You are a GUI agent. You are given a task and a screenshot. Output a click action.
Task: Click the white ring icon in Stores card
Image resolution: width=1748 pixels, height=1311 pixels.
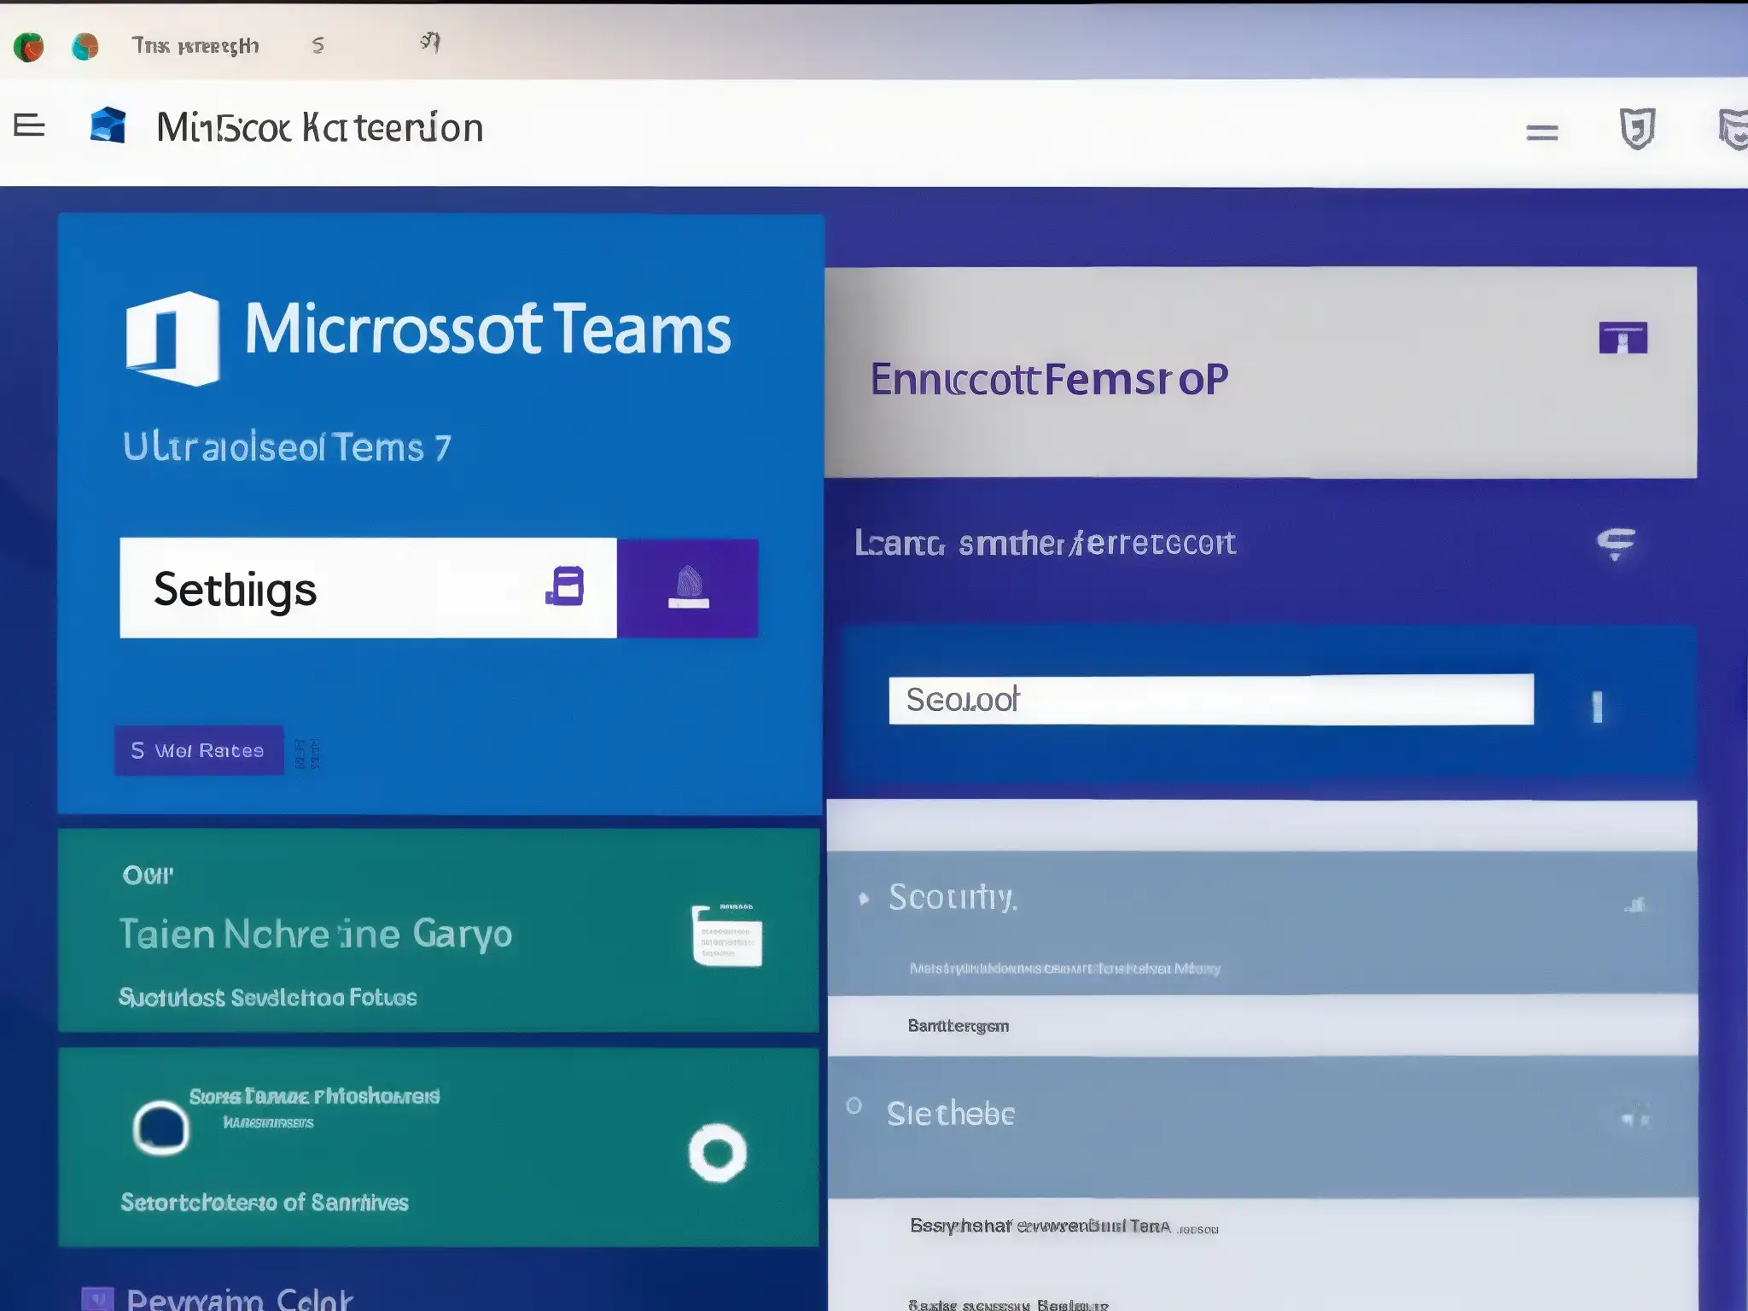coord(717,1153)
